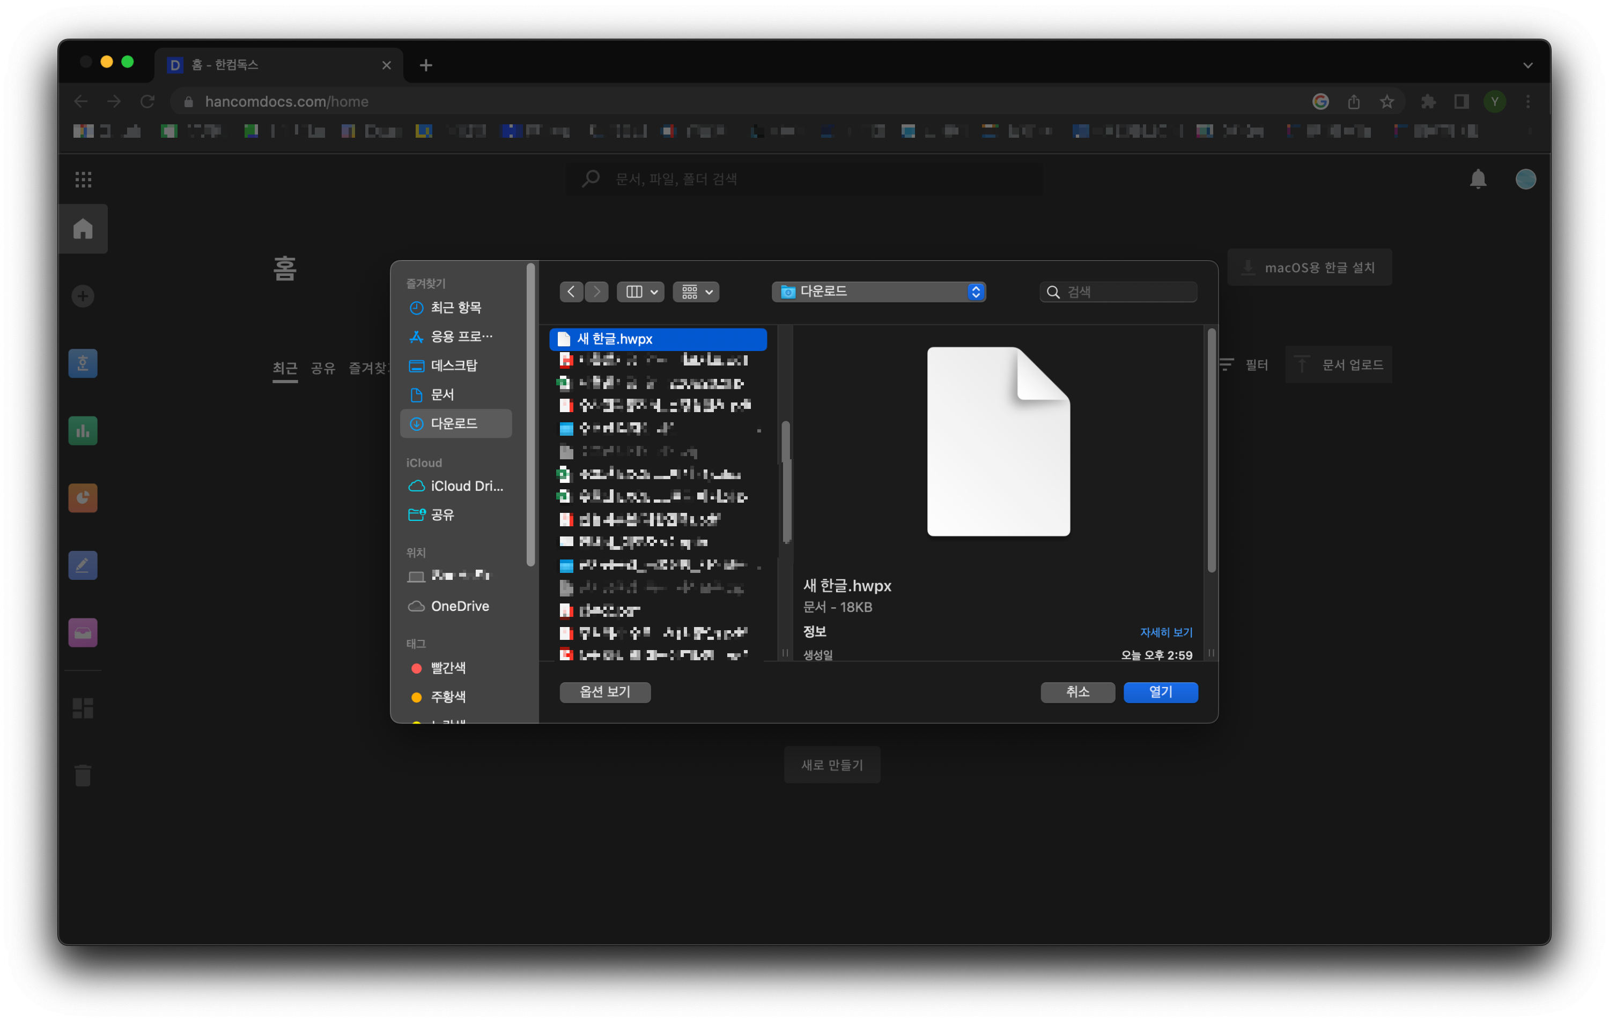The width and height of the screenshot is (1609, 1022).
Task: Open the orange presentation app sidebar icon
Action: pos(83,498)
